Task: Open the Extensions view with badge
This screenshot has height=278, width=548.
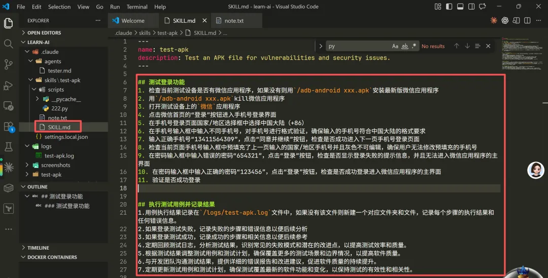Action: (x=9, y=127)
